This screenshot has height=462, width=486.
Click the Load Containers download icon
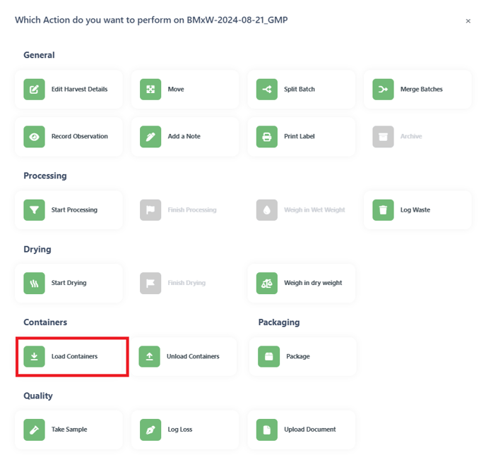pos(34,356)
